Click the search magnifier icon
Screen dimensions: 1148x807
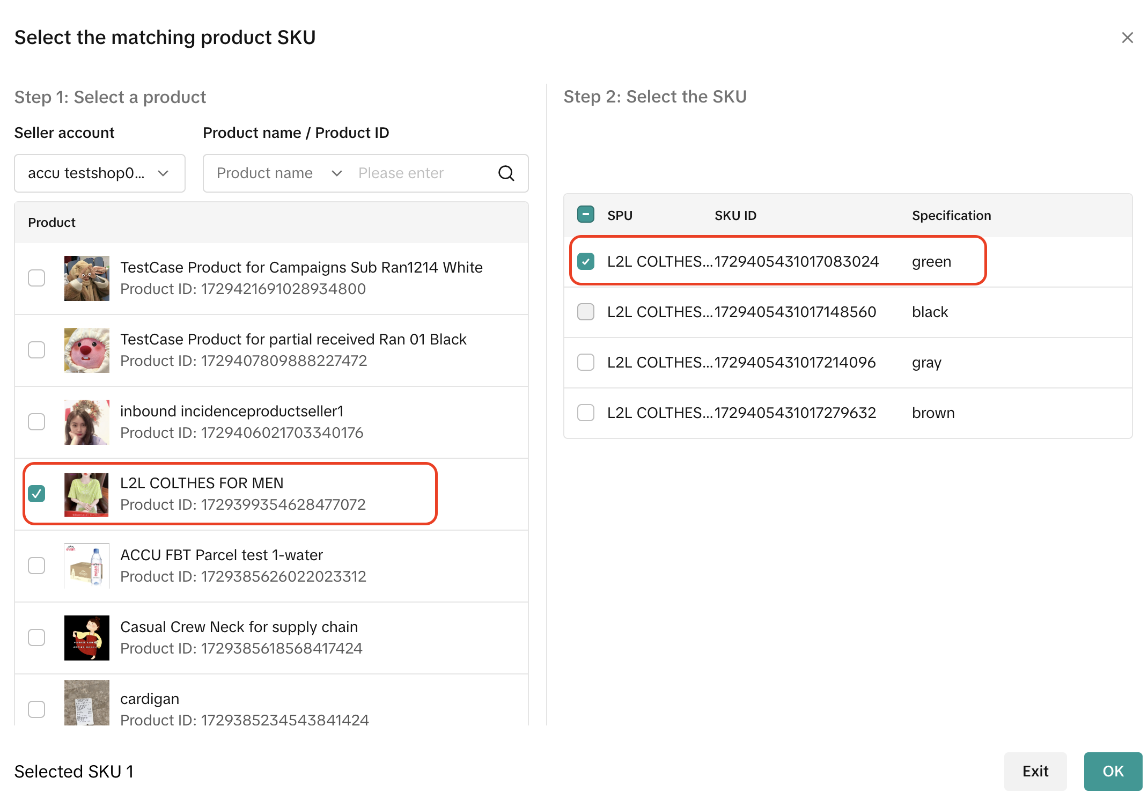[x=506, y=173]
